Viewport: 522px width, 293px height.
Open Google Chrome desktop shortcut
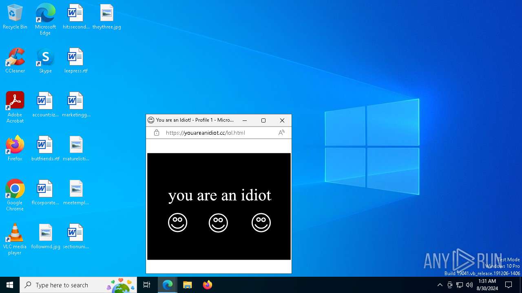coord(15,195)
